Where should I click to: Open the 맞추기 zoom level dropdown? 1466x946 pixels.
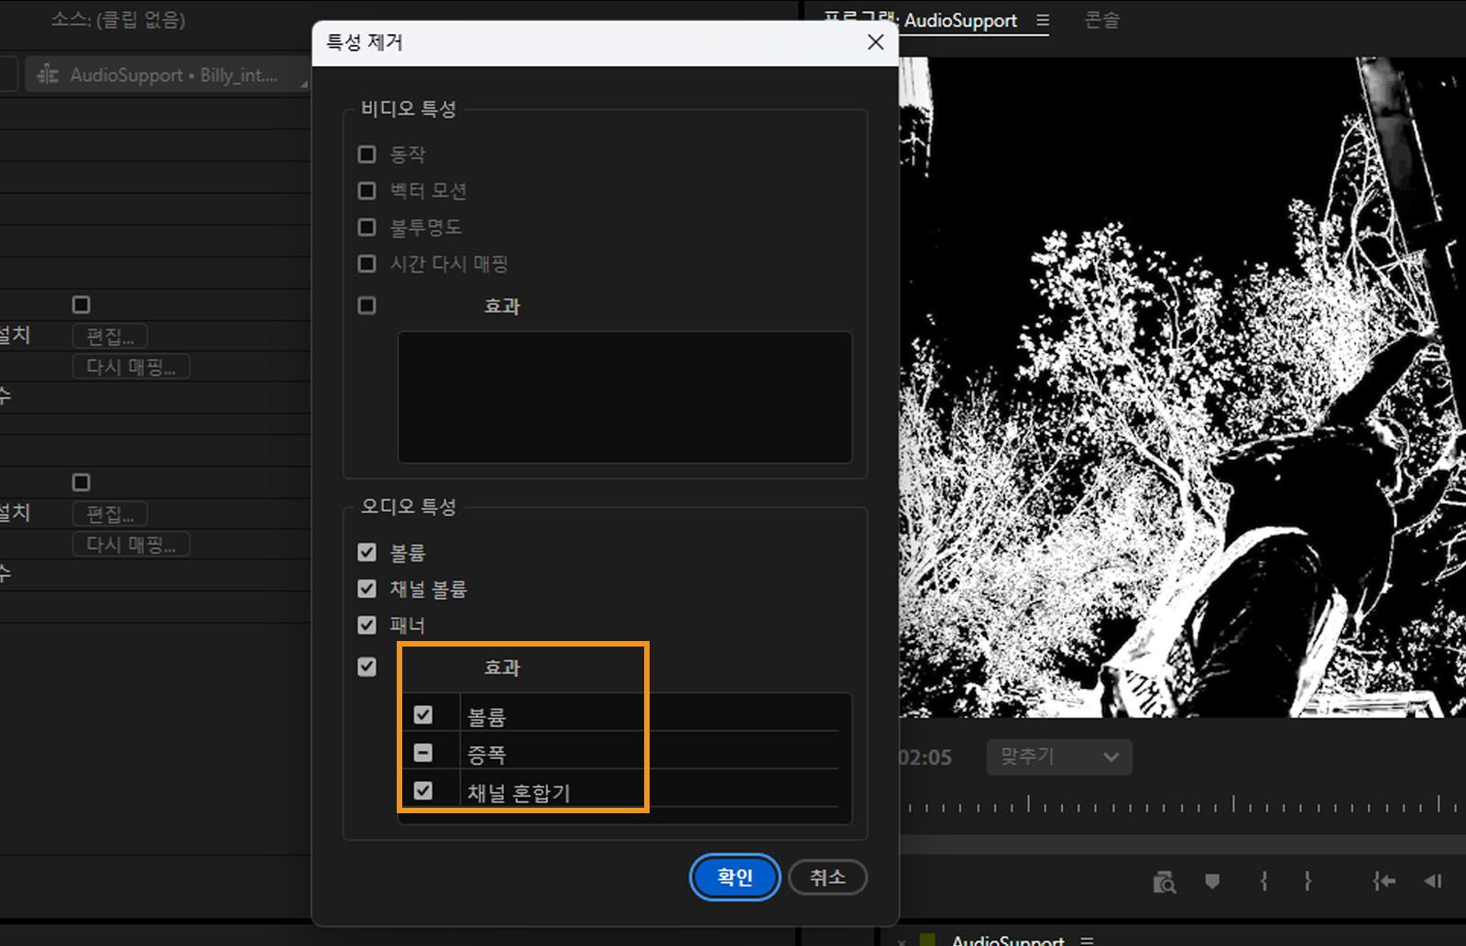1059,757
